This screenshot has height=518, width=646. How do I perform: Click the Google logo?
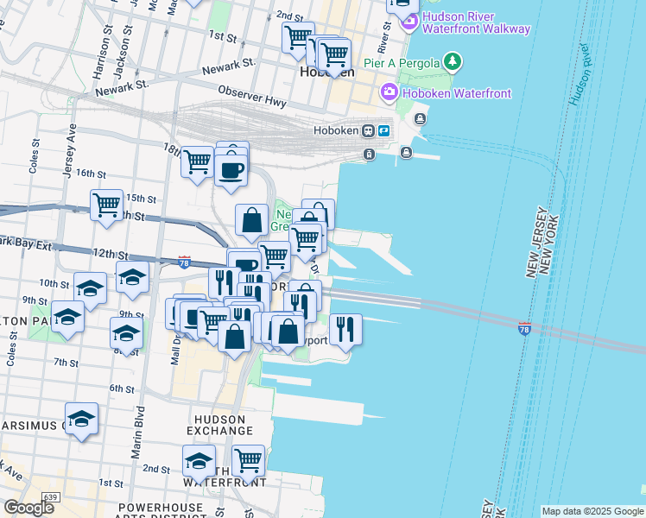click(28, 508)
